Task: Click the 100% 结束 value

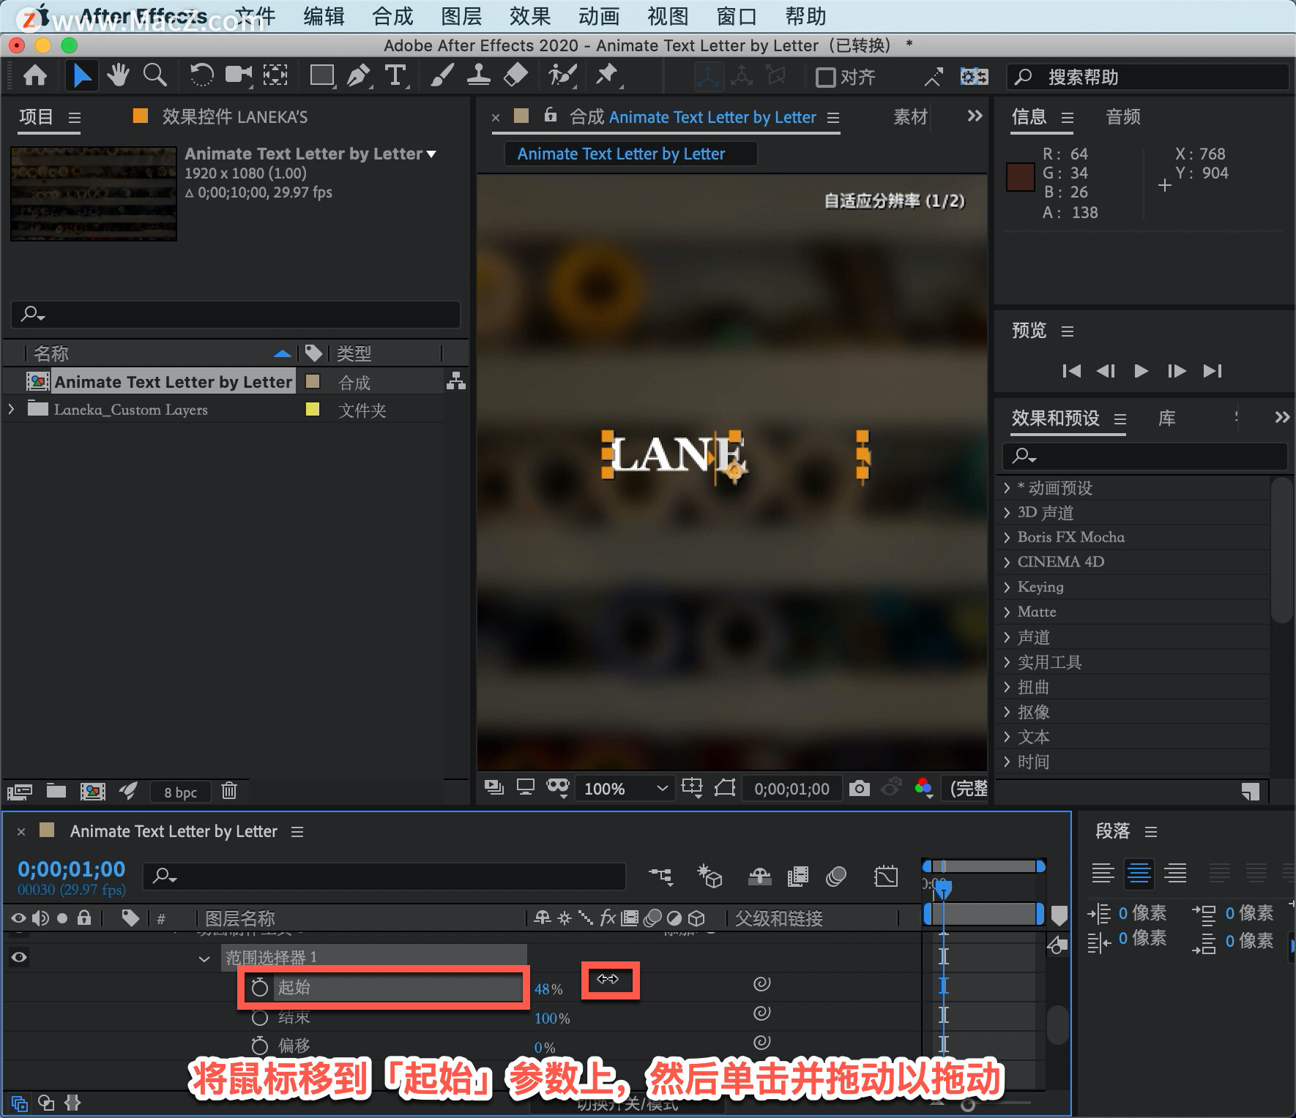Action: point(552,1018)
